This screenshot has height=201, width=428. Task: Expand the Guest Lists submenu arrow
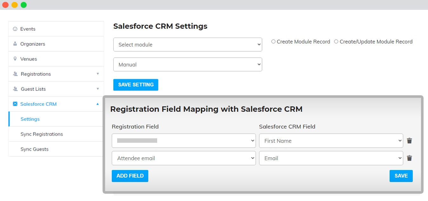click(x=98, y=89)
